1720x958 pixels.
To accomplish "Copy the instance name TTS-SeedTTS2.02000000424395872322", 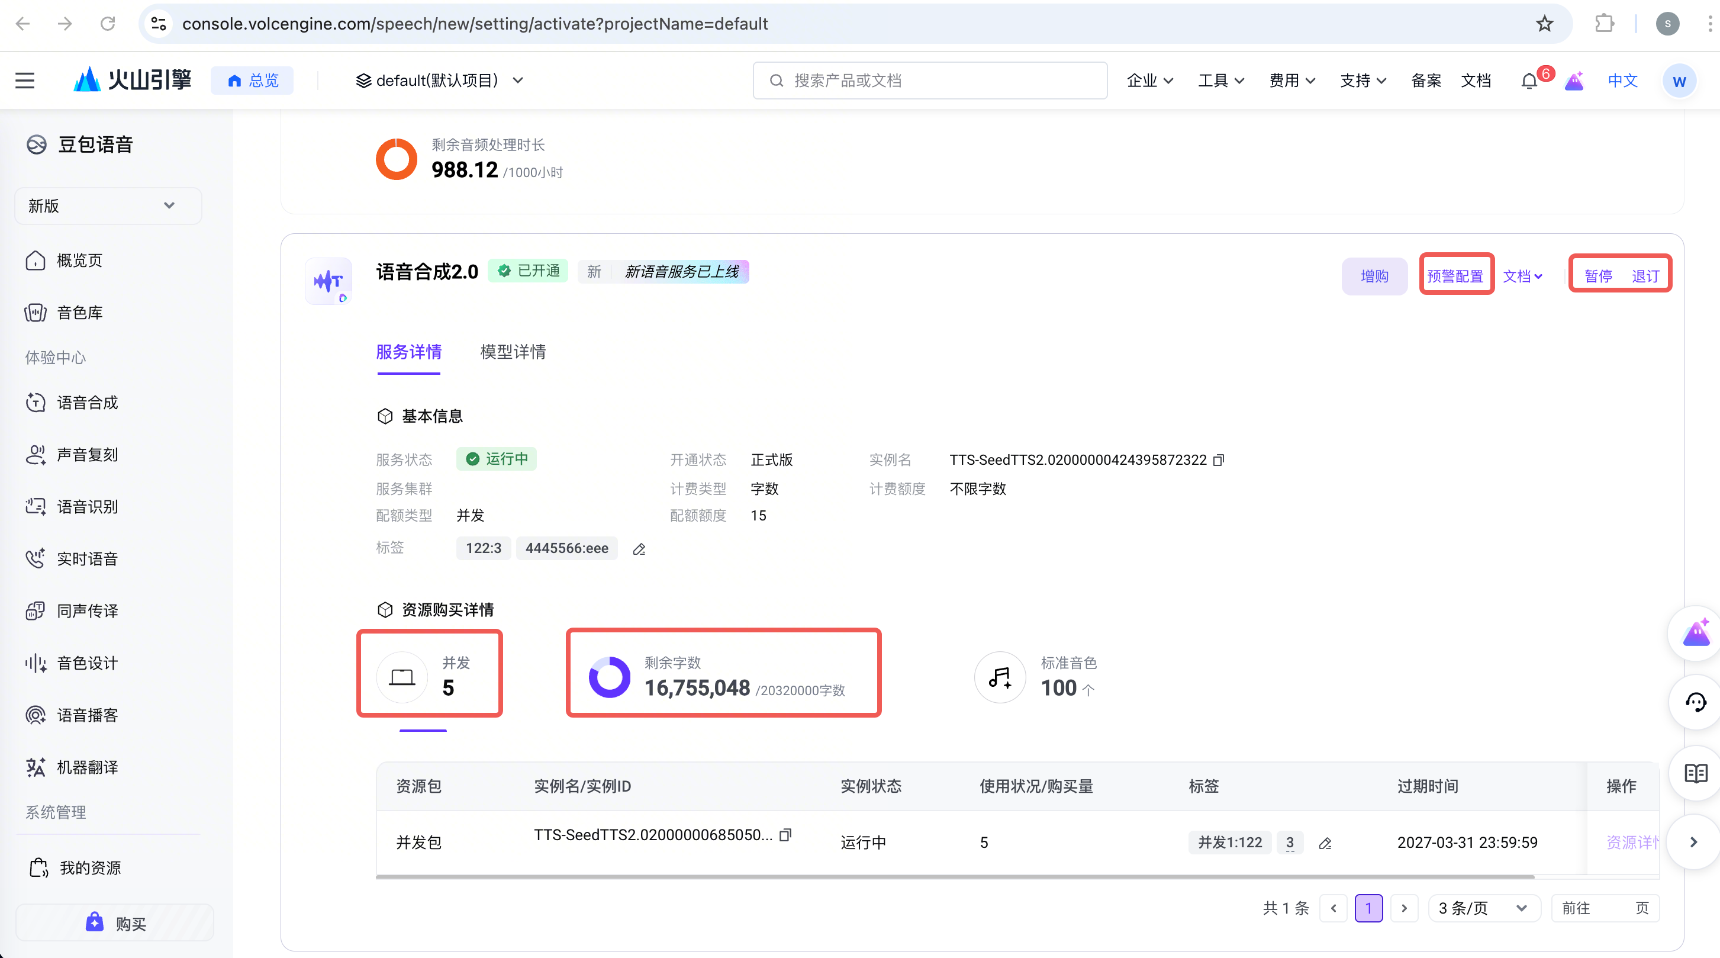I will (1219, 460).
